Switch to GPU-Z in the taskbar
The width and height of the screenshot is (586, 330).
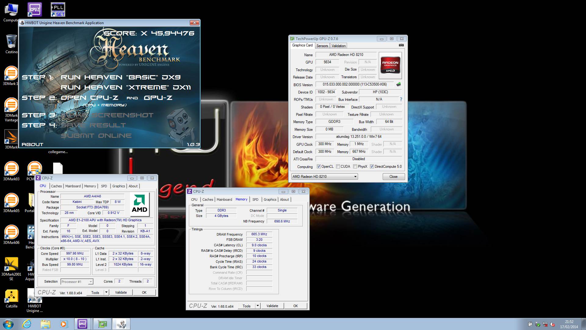[x=102, y=324]
